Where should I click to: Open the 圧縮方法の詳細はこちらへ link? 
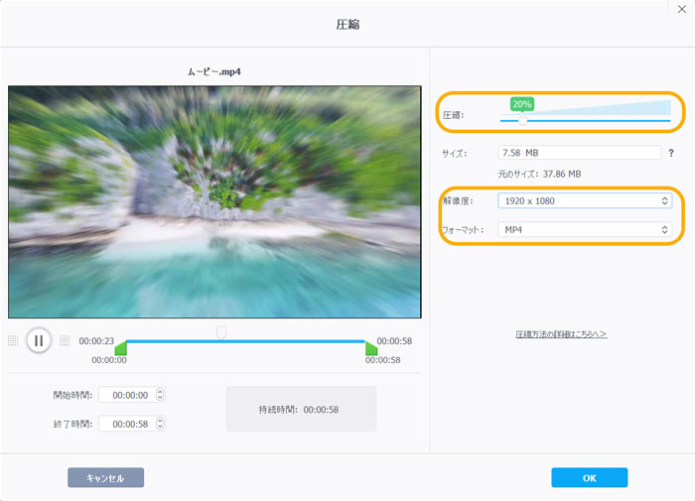point(561,334)
